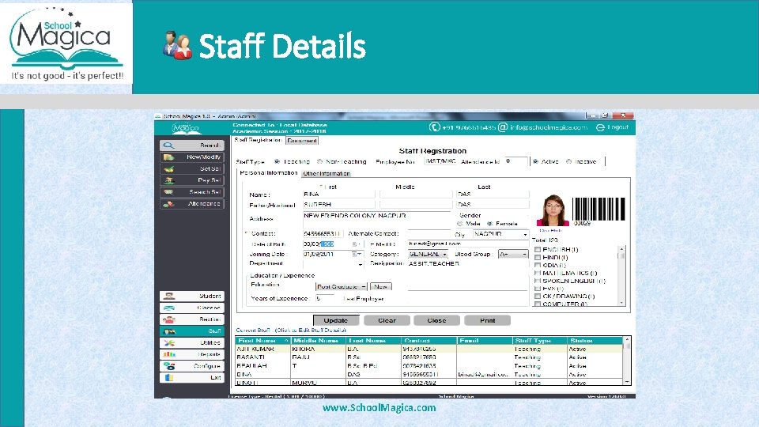Open the Other Information tab
This screenshot has width=759, height=427.
coord(327,173)
